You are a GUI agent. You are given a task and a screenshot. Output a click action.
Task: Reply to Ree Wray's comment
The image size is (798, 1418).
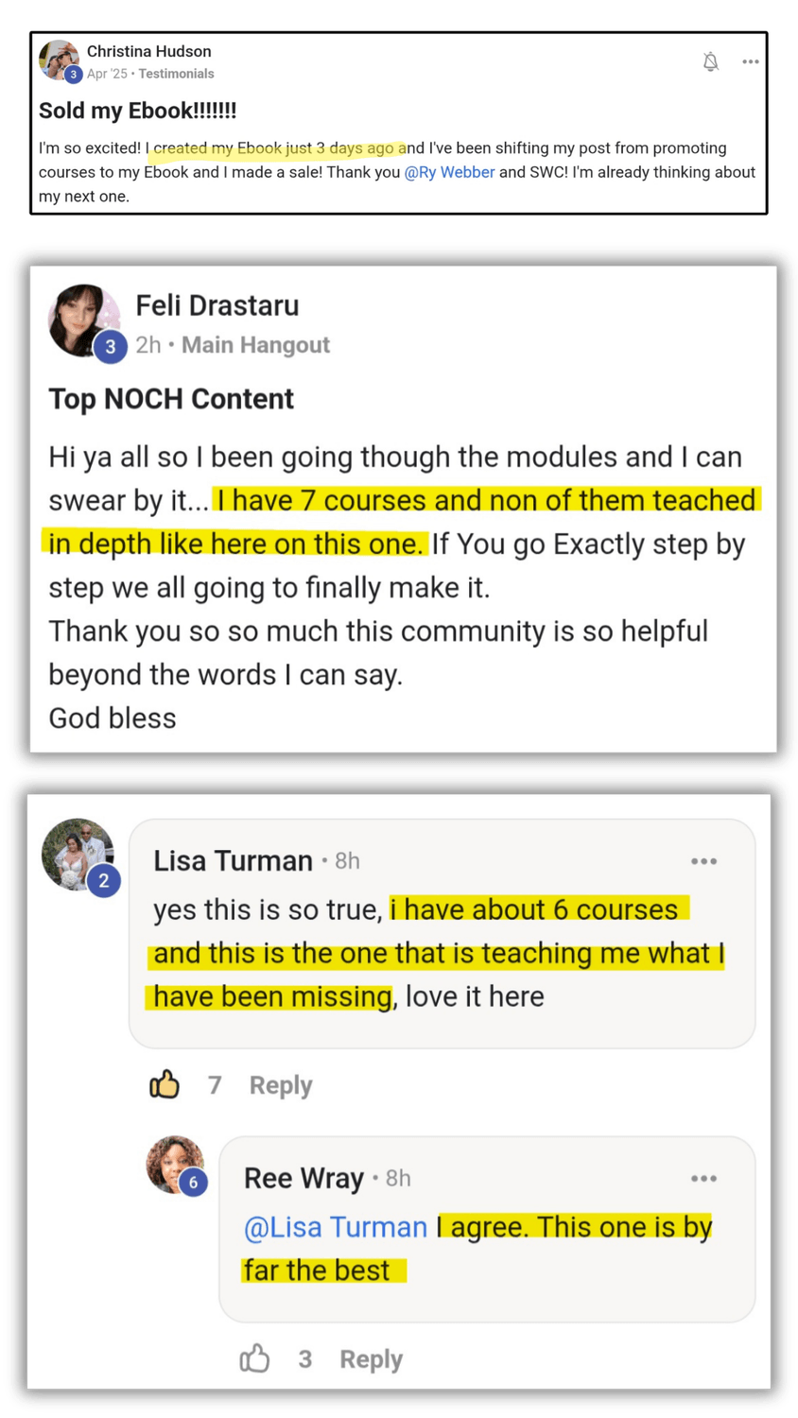(371, 1359)
